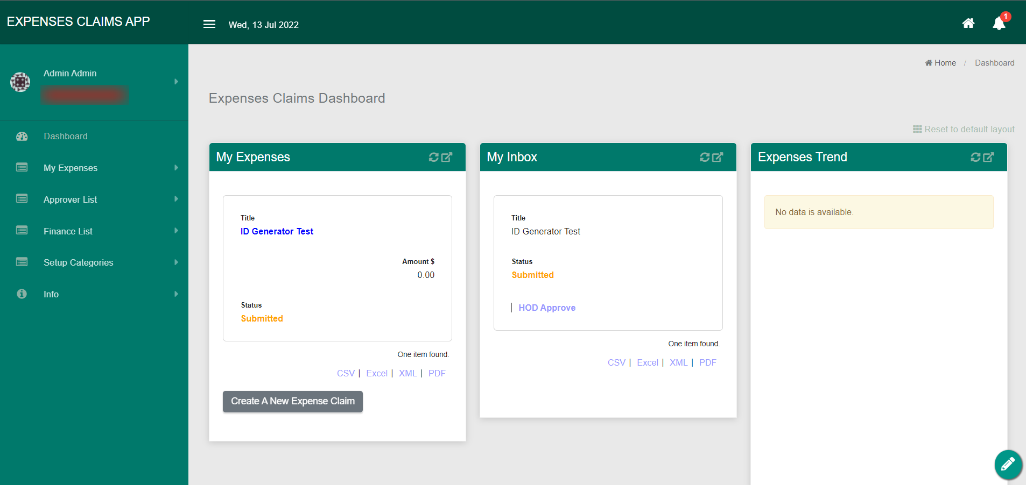Refresh the My Expenses panel
The width and height of the screenshot is (1026, 485).
(x=433, y=157)
